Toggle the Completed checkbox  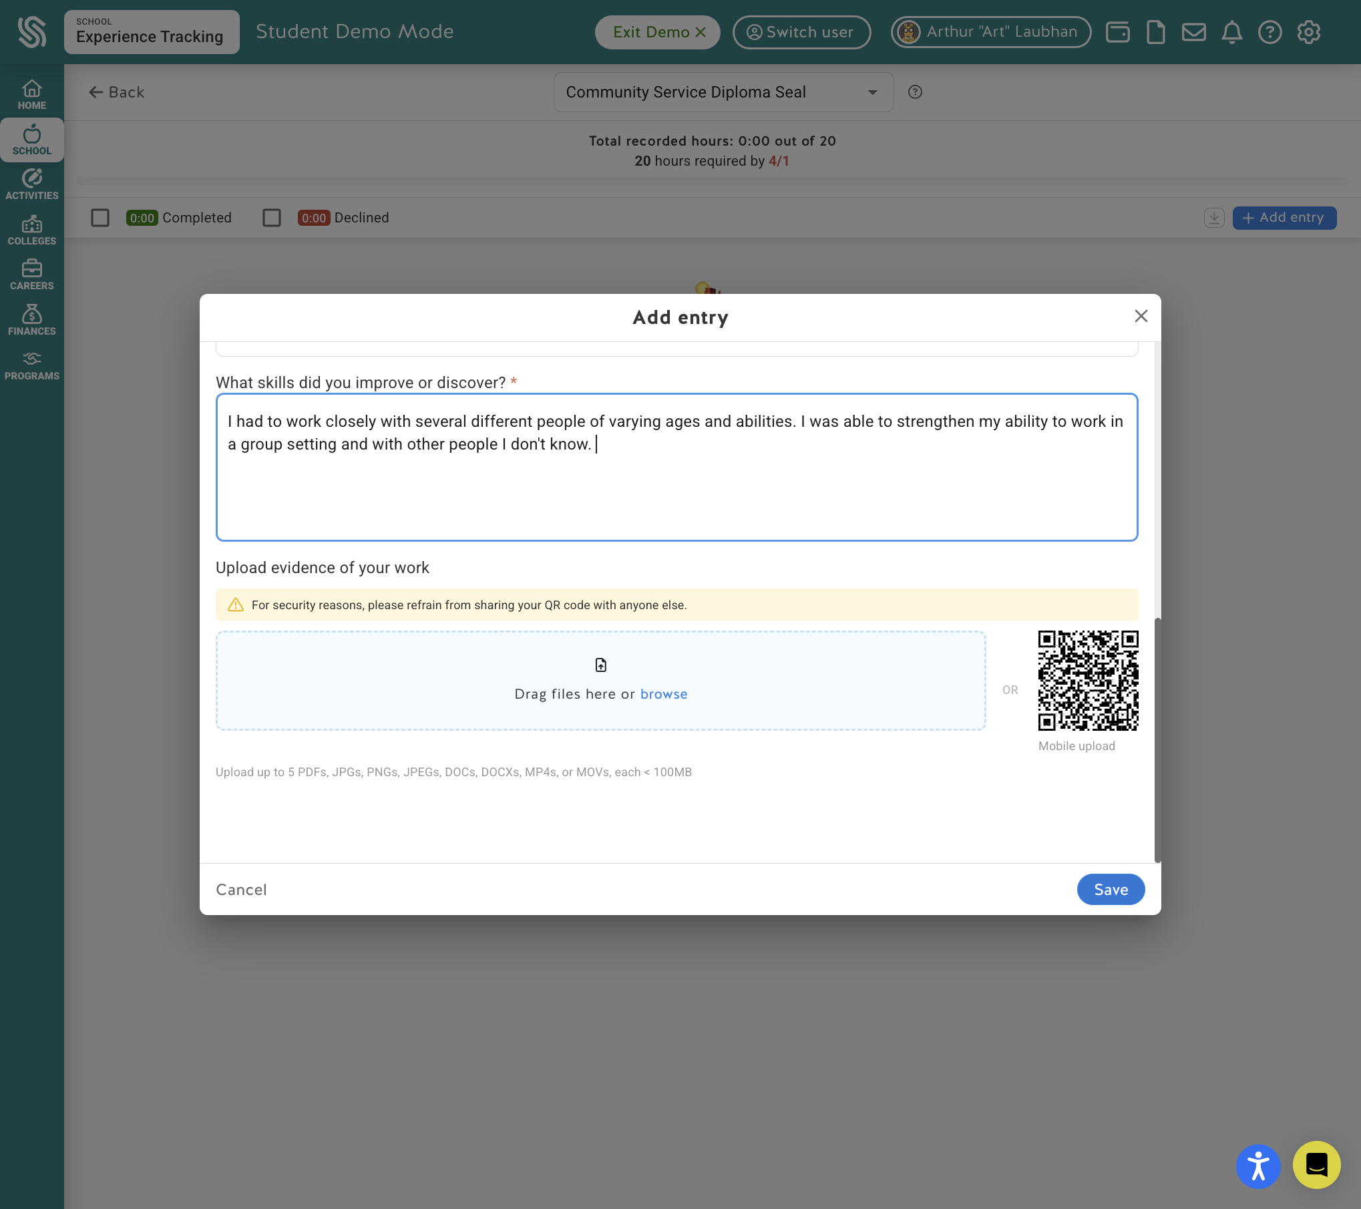[x=100, y=218]
